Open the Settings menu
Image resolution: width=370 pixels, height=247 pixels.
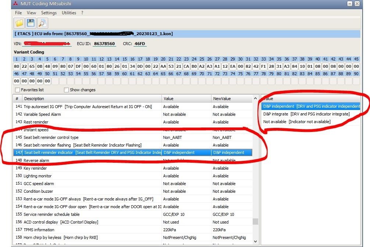(49, 13)
